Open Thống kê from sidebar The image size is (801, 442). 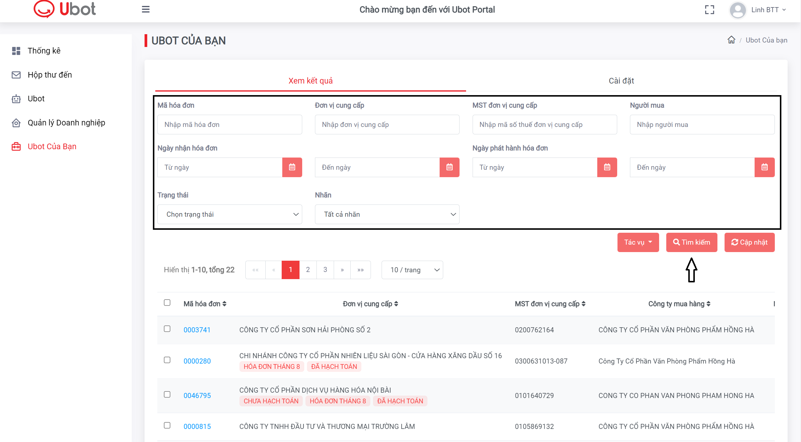[44, 51]
